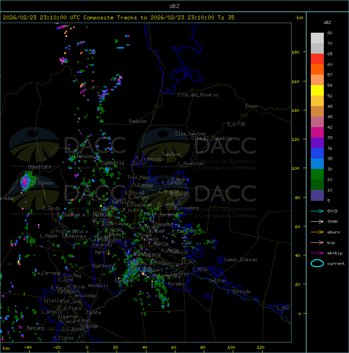Select the 'C_Guido' map label
The image size is (349, 353).
[x=51, y=208]
